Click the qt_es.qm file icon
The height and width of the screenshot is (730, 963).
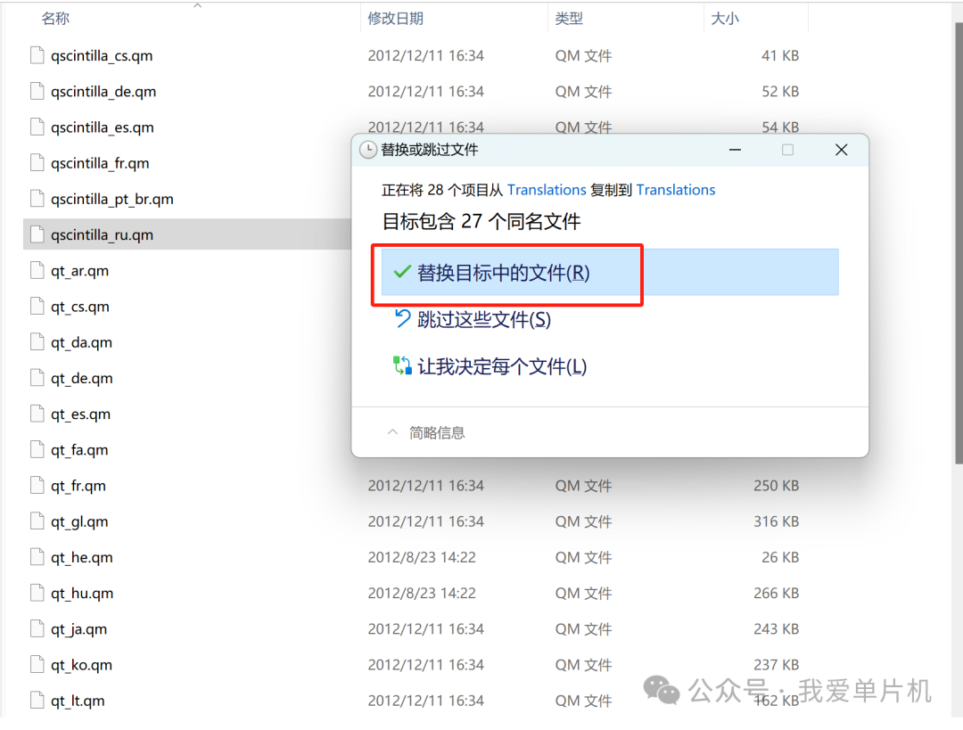(37, 414)
